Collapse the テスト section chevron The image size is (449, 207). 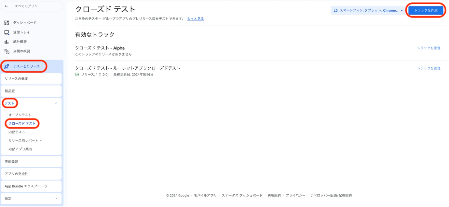click(x=56, y=103)
